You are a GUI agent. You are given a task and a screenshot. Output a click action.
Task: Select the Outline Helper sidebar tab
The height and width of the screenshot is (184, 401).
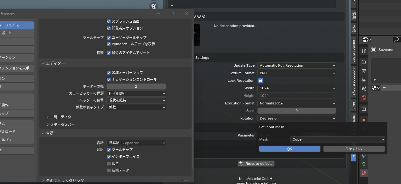[x=354, y=50]
